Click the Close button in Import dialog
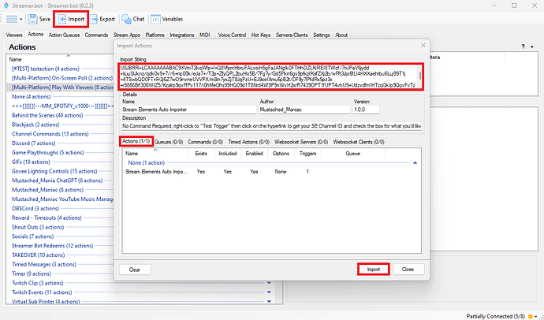Screen dimensions: 544x320 408,269
